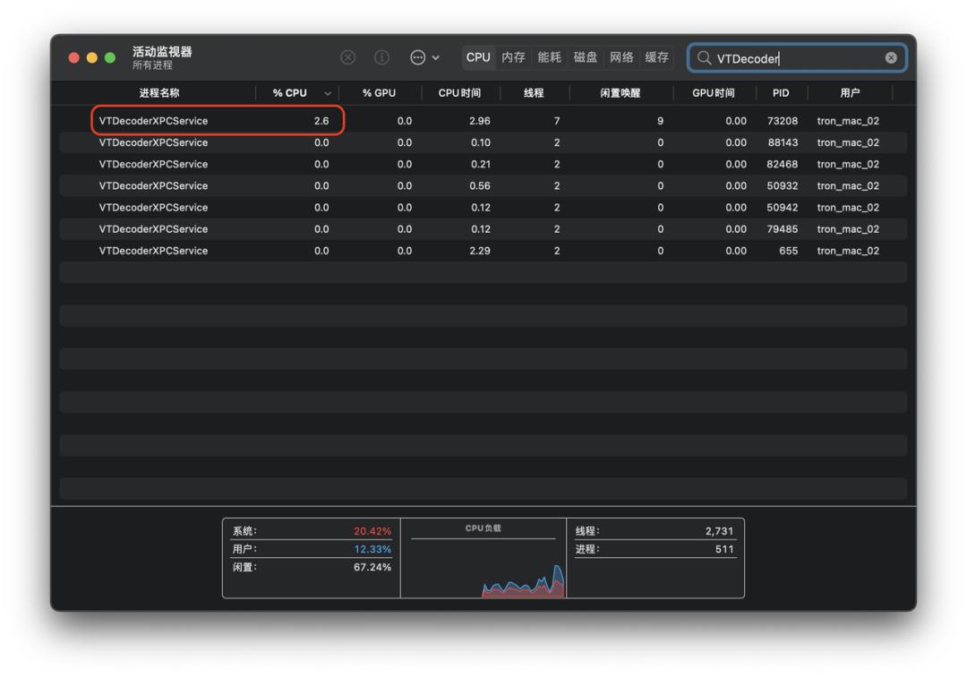The width and height of the screenshot is (967, 678).
Task: Select VTDecoderXPCService process with PID 73208
Action: (x=153, y=121)
